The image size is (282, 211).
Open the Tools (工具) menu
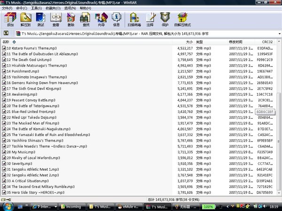tap(37, 8)
